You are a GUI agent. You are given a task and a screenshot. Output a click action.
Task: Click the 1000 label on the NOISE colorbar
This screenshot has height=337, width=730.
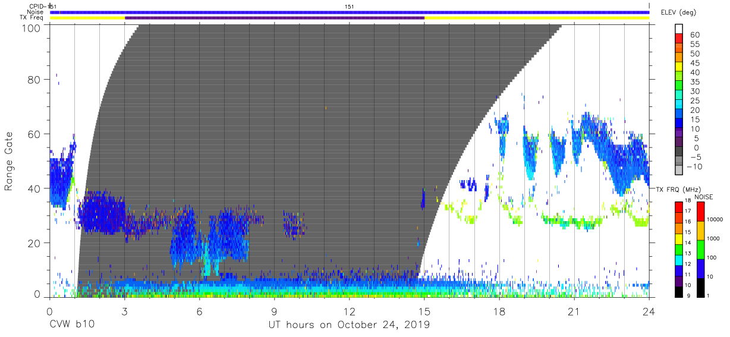click(x=713, y=238)
